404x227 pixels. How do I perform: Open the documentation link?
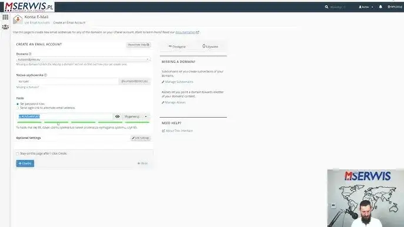[187, 32]
